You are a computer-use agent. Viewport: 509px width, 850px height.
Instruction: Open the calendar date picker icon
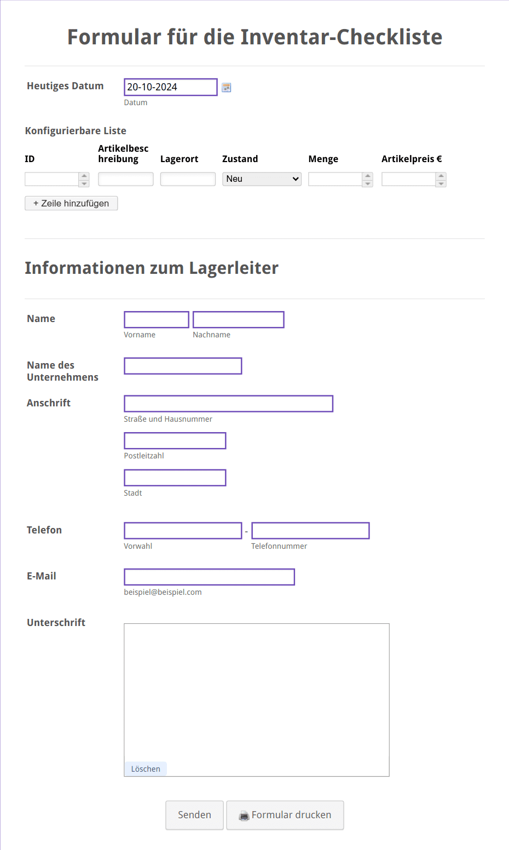(x=226, y=87)
